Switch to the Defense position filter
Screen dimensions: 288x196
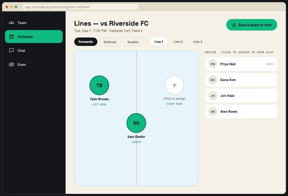point(110,42)
